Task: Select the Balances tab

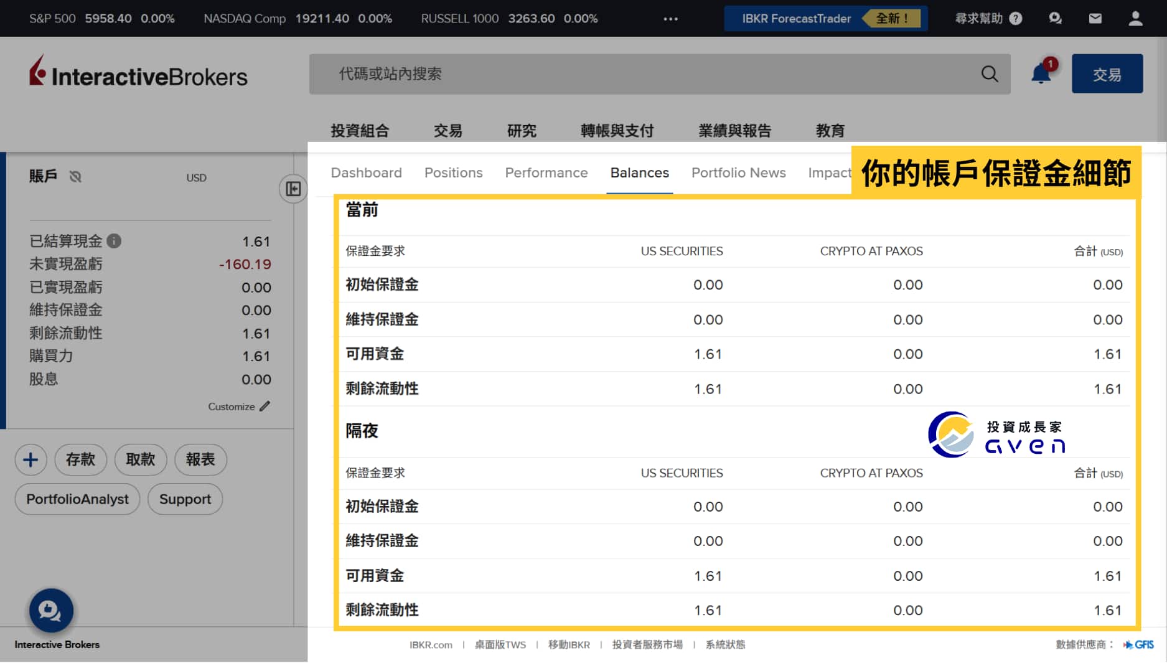Action: coord(639,172)
